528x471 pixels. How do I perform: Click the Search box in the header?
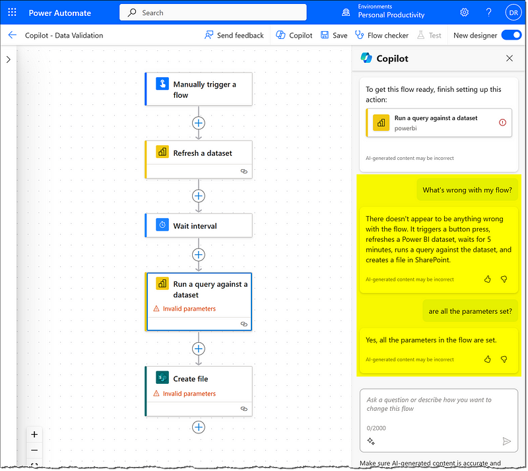[213, 13]
